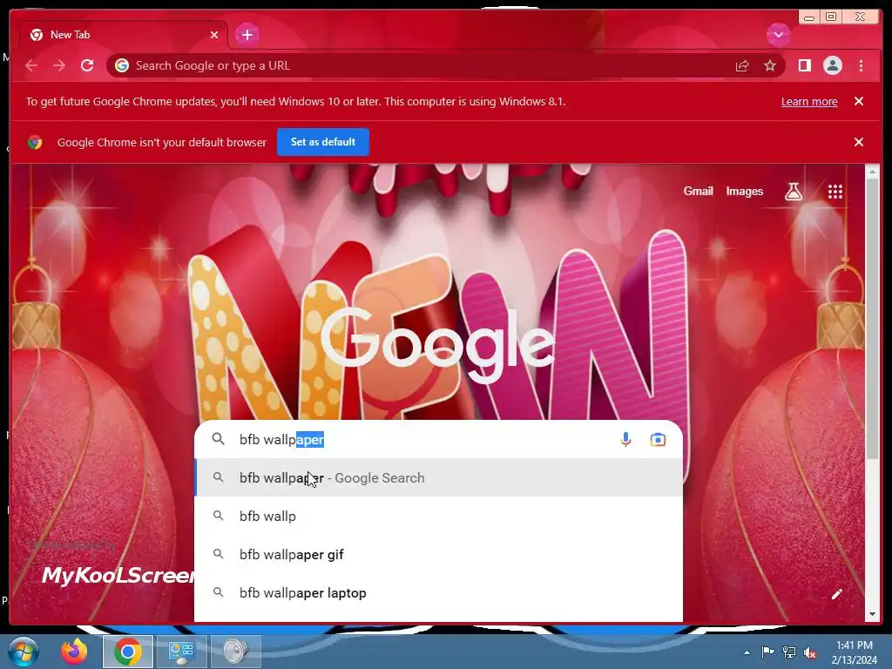The image size is (892, 669).
Task: Click the page scrollbar thumb
Action: coord(872,319)
